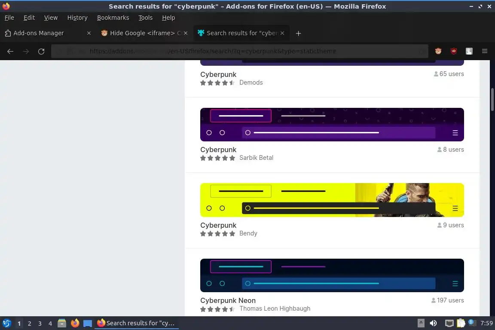Screen dimensions: 495x330
Task: Click the 8 users count
Action: click(x=450, y=150)
